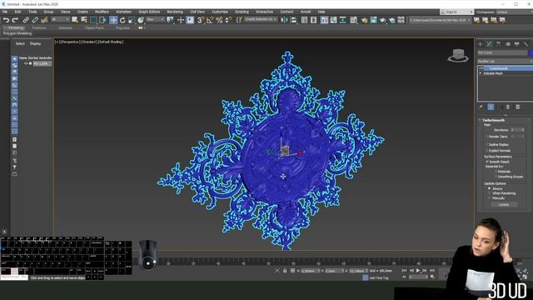Select the Always update radio button
533x300 pixels.
pyautogui.click(x=490, y=188)
